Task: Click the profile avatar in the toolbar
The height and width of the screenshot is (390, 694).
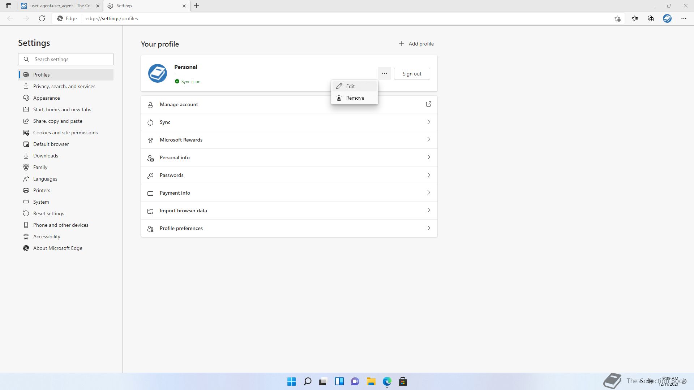Action: pos(667,18)
